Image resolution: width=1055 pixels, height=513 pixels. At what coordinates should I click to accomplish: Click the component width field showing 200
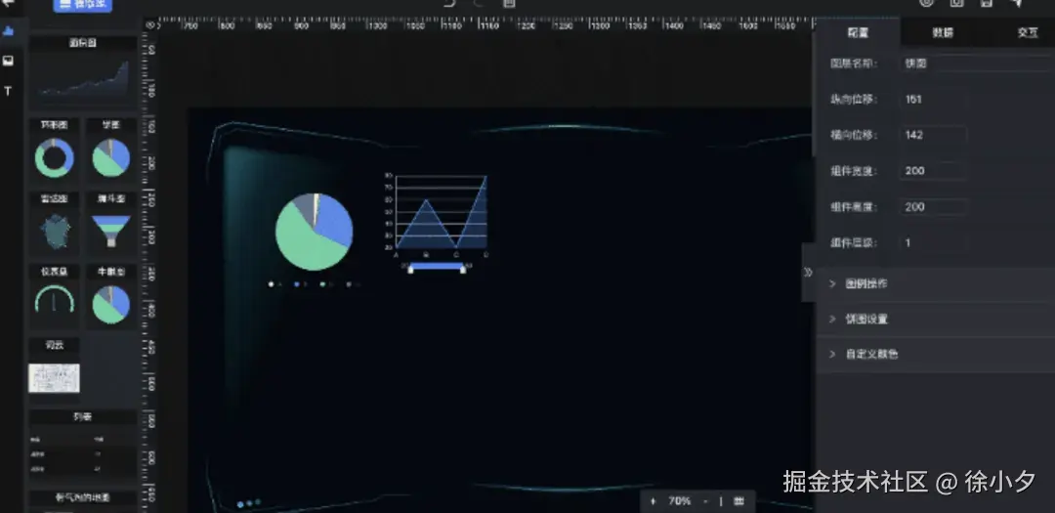(933, 171)
